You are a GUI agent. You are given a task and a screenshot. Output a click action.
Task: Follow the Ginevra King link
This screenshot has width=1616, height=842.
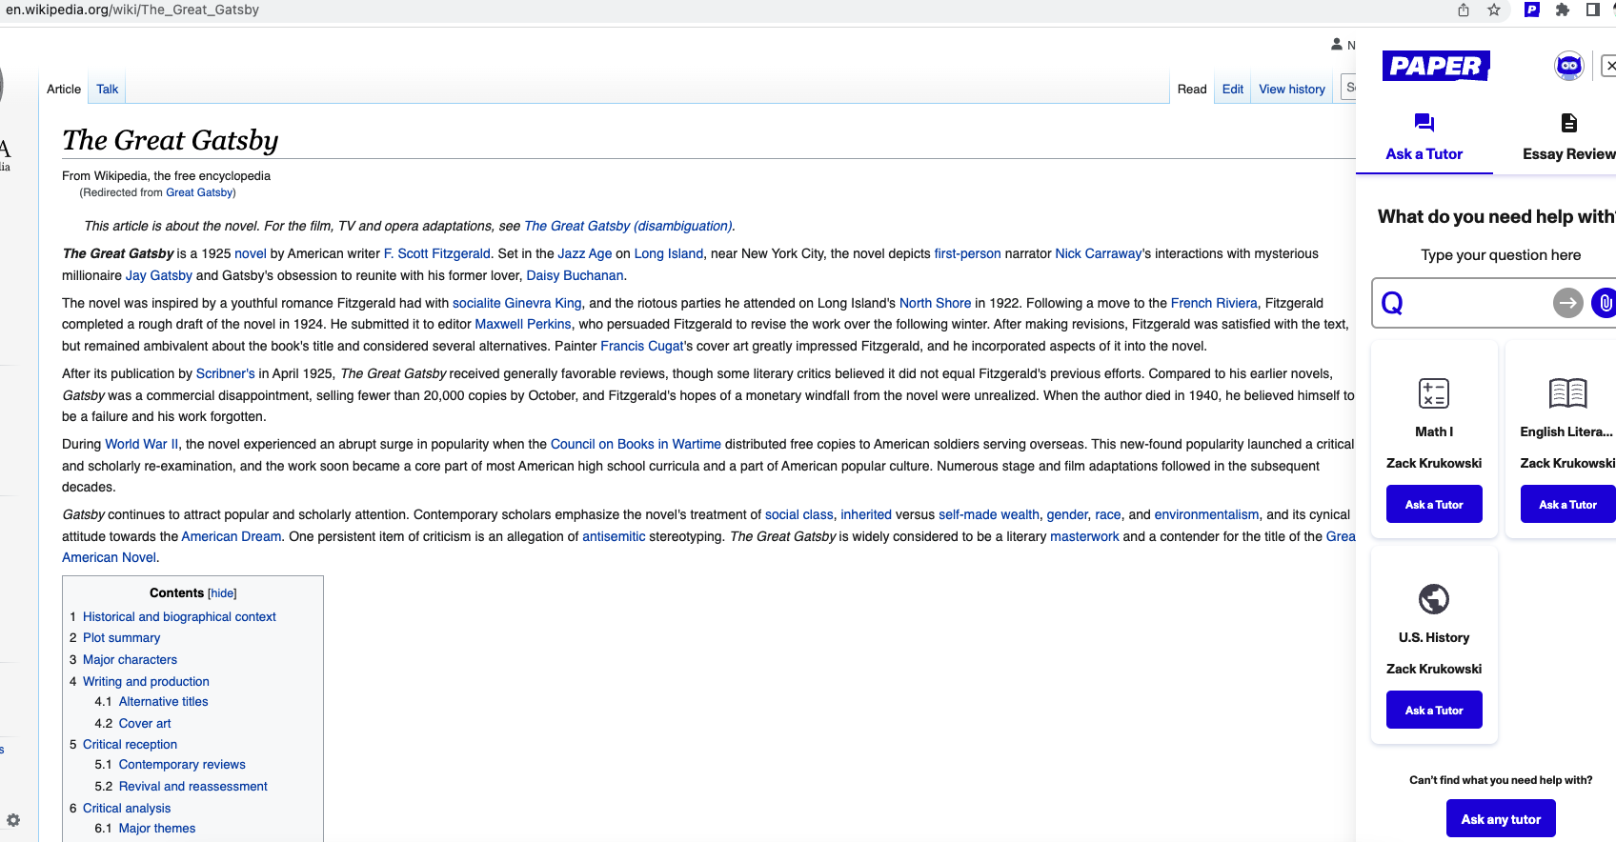(x=543, y=303)
